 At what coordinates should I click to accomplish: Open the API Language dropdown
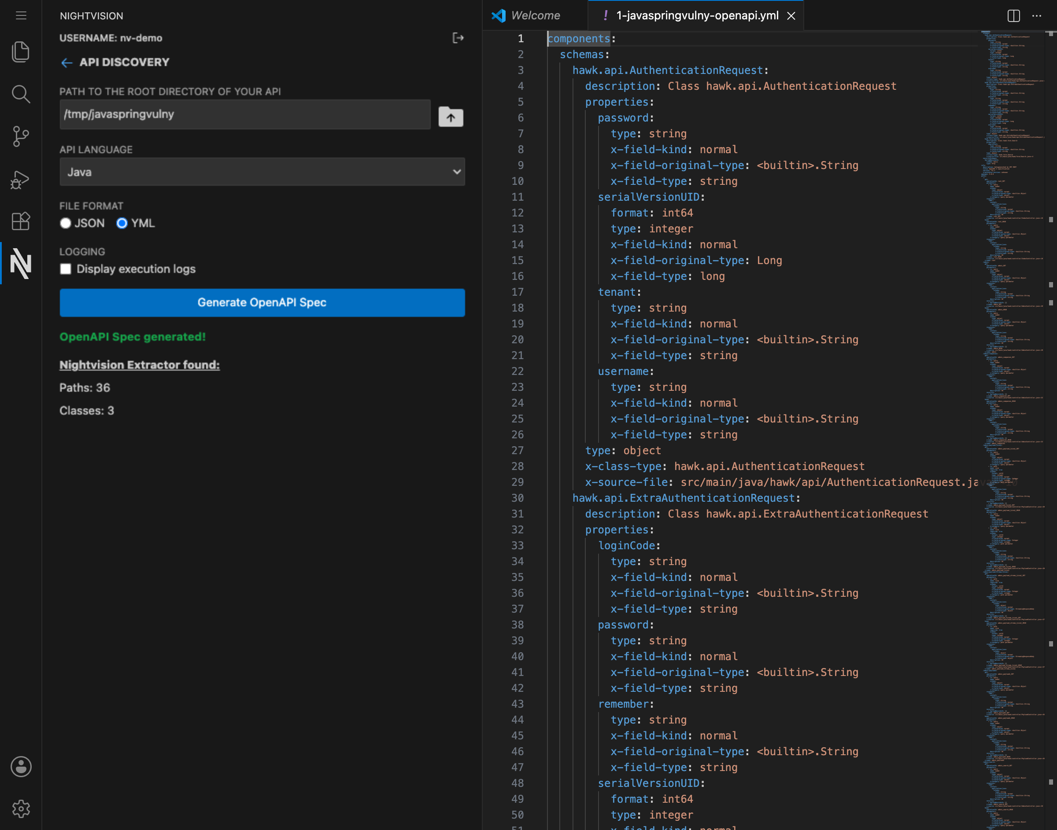pyautogui.click(x=262, y=172)
